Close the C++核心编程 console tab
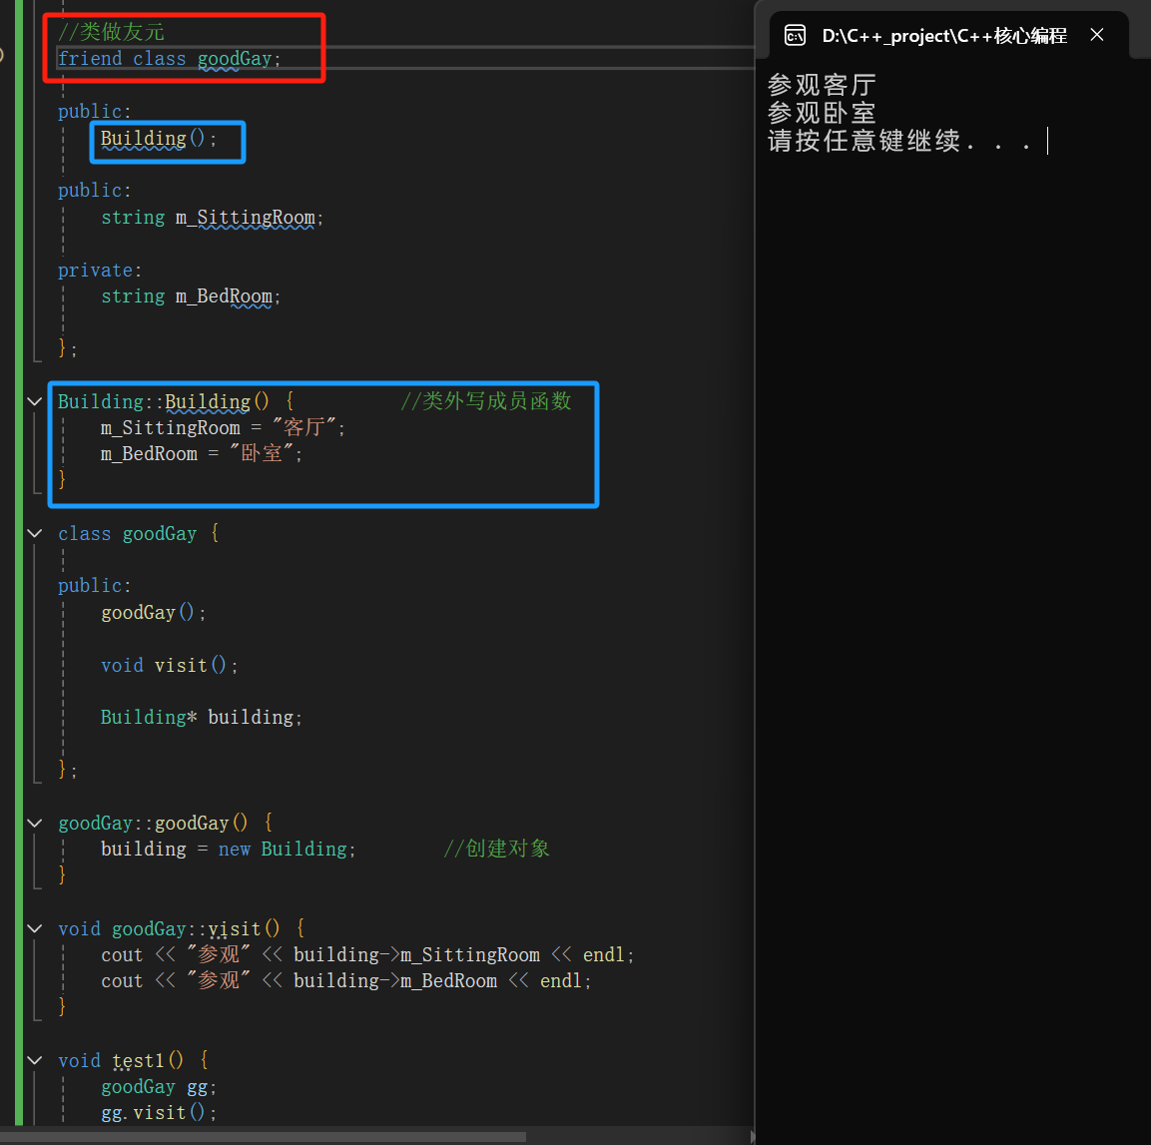Image resolution: width=1151 pixels, height=1145 pixels. (x=1097, y=35)
